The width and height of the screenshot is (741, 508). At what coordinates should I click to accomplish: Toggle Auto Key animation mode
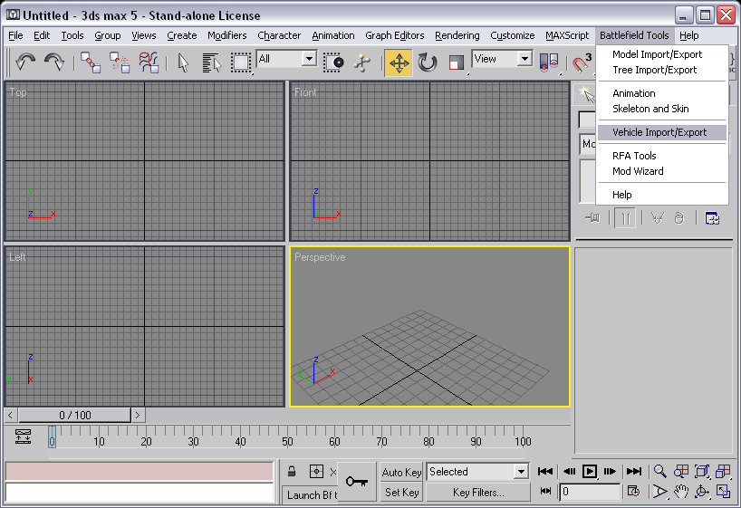[x=401, y=472]
